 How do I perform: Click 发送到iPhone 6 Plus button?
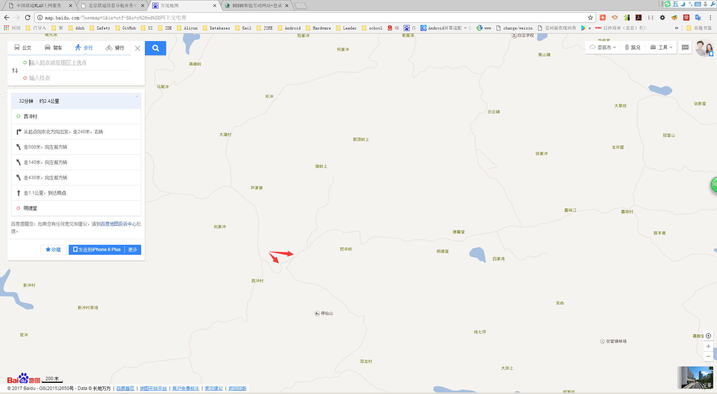[x=97, y=250]
